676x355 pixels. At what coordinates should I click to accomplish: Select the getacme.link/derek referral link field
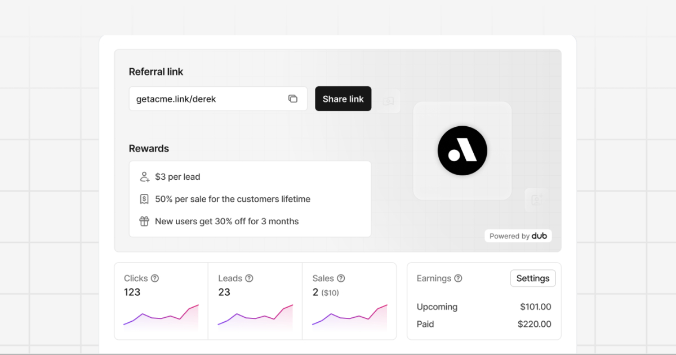point(208,99)
